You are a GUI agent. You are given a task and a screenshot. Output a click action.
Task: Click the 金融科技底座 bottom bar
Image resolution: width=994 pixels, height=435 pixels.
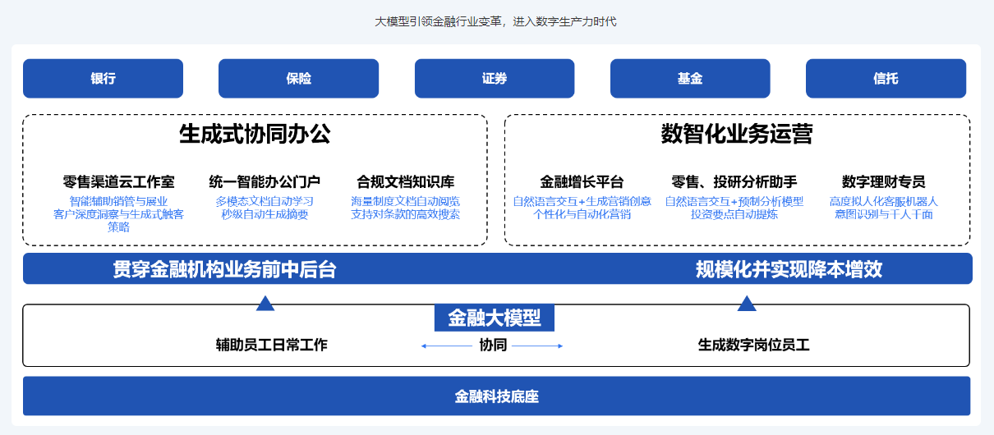pos(496,396)
